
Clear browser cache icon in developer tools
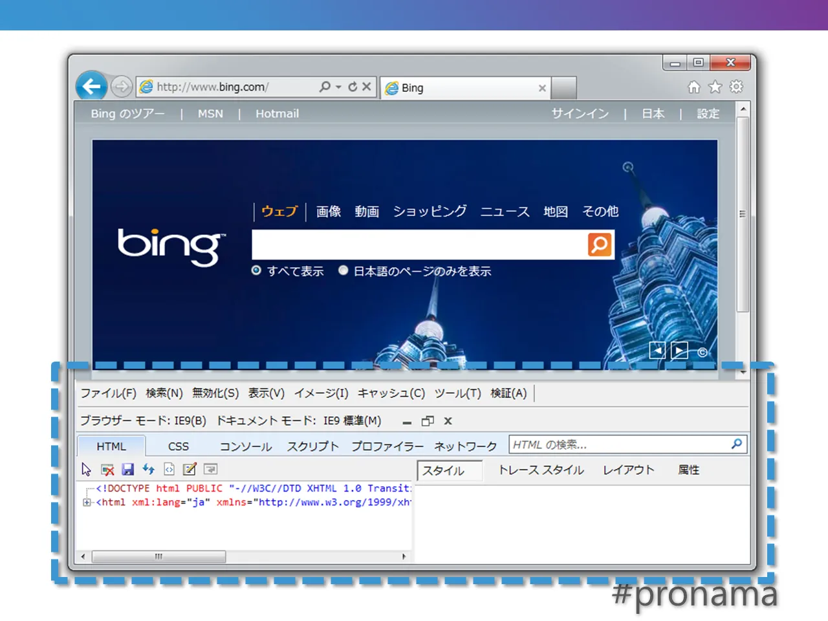tap(107, 470)
